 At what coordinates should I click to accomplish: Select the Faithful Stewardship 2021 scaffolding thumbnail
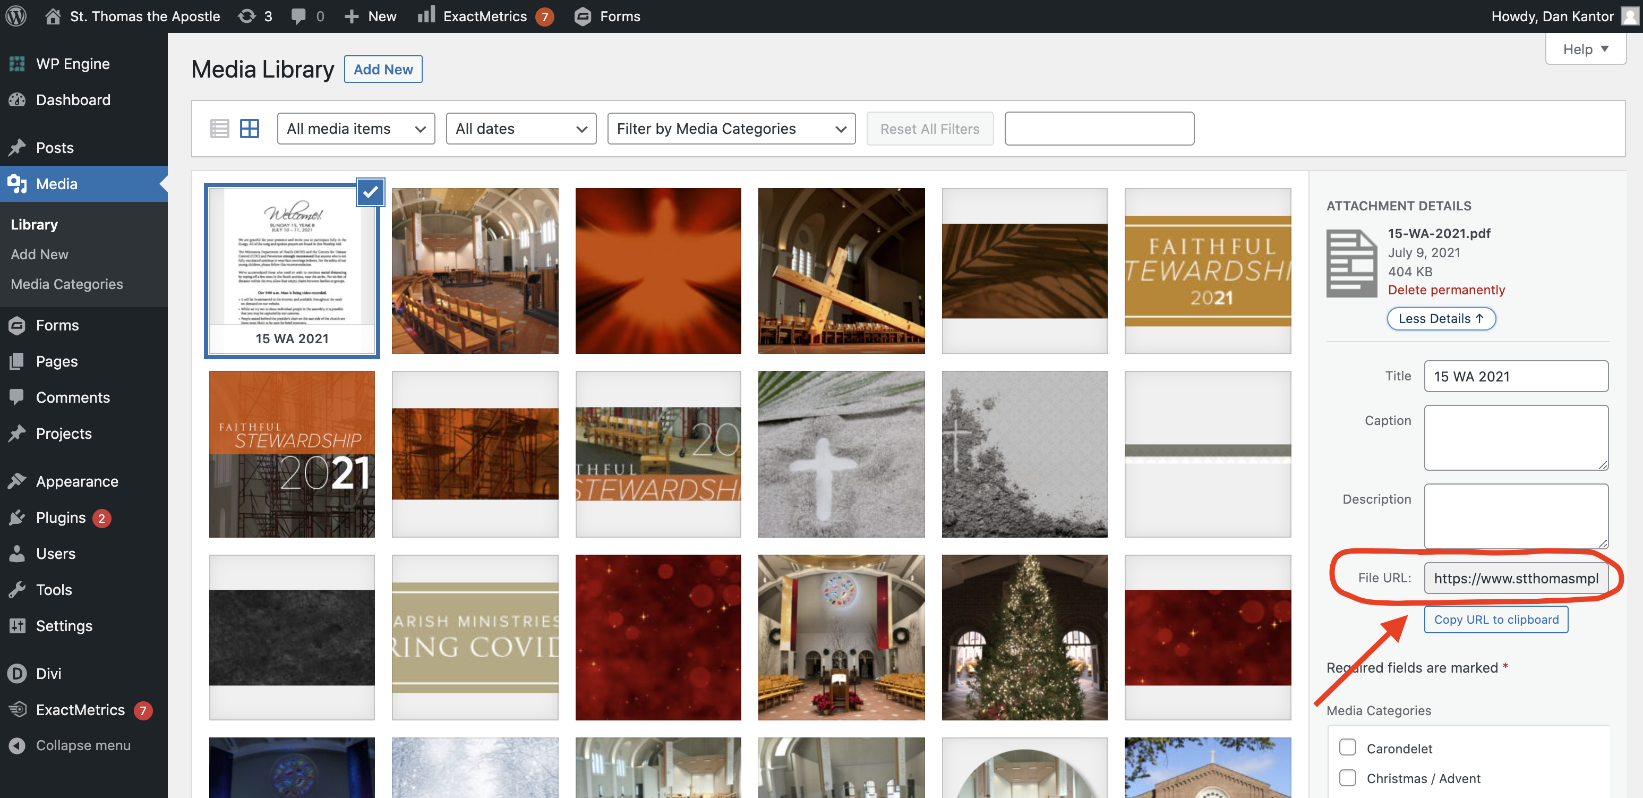tap(292, 454)
